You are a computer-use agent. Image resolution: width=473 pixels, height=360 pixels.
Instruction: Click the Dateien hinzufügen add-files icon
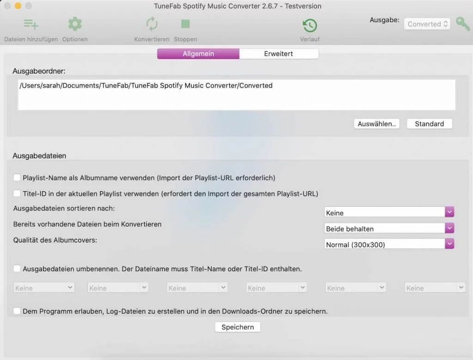pyautogui.click(x=31, y=24)
